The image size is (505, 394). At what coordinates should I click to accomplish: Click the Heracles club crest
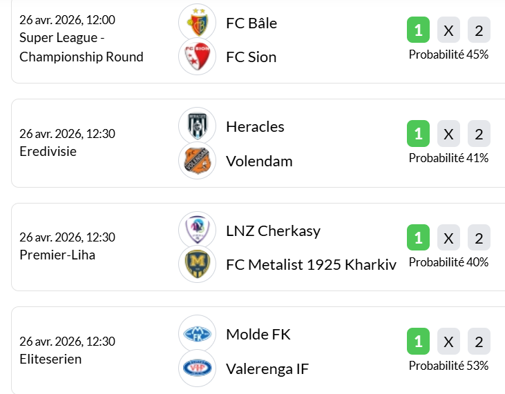point(197,126)
